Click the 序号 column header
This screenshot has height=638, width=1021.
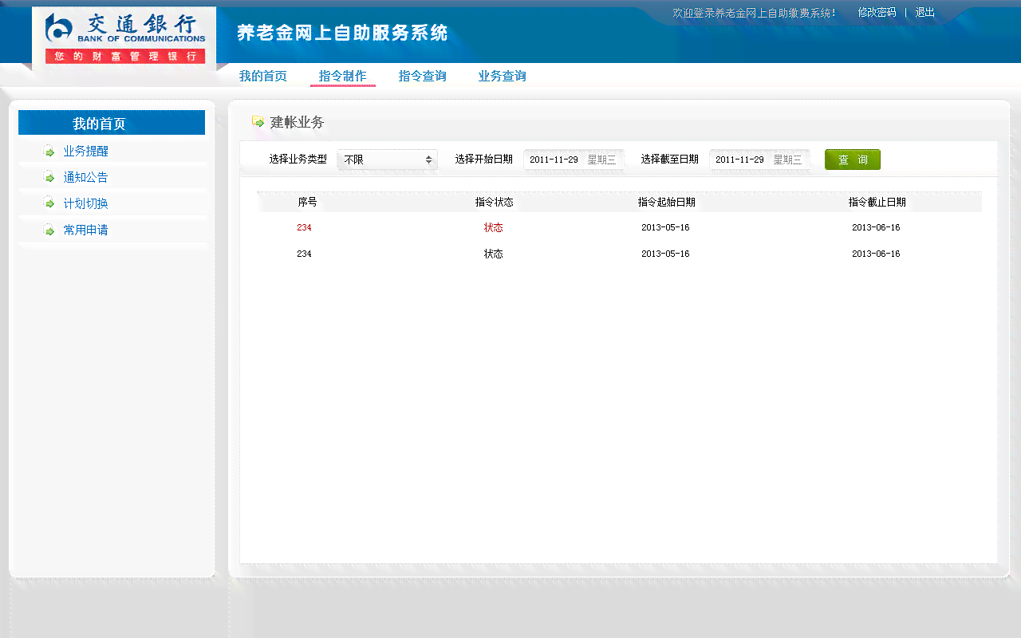tap(307, 203)
